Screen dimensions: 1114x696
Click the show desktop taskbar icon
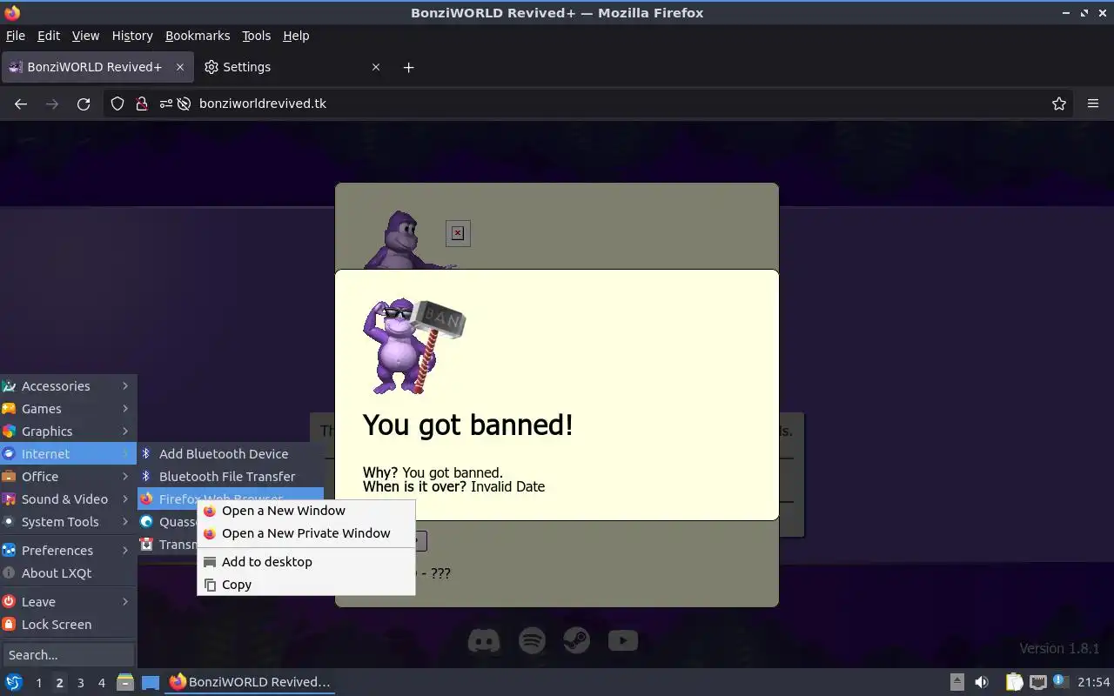[x=151, y=682]
